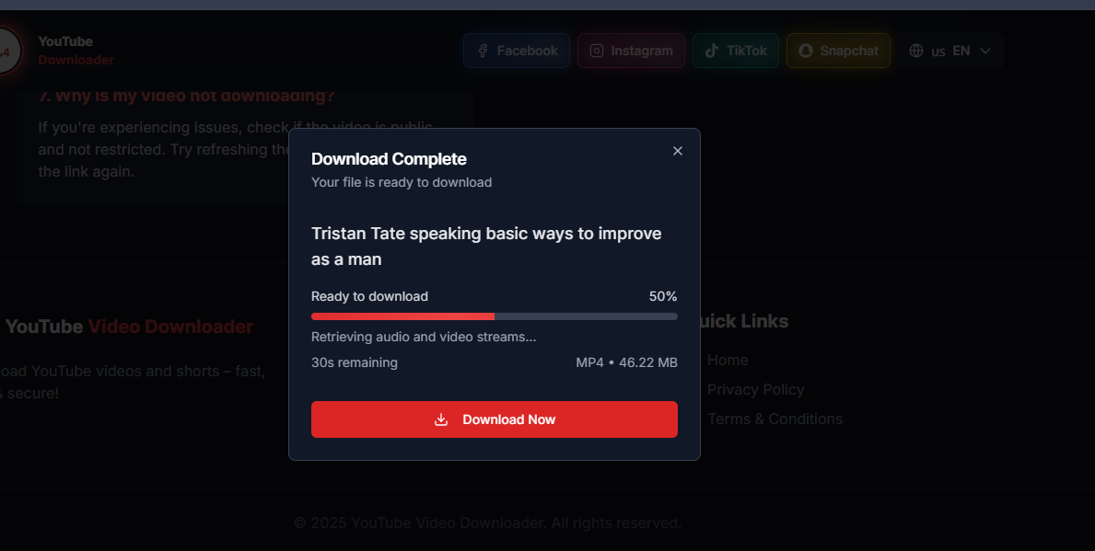Open the Terms & Conditions link

click(x=775, y=419)
